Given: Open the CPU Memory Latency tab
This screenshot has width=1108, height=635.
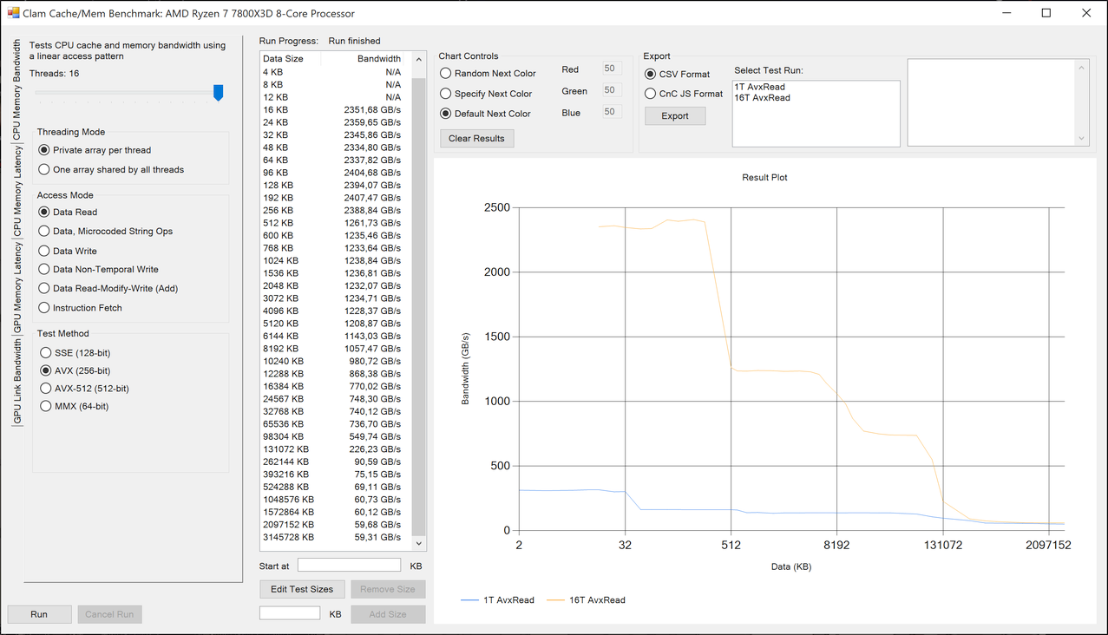Looking at the screenshot, I should point(16,191).
